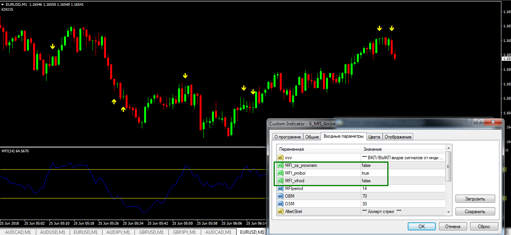Select the vvv string variable icon
Screen dimensions: 511x235
(280, 157)
